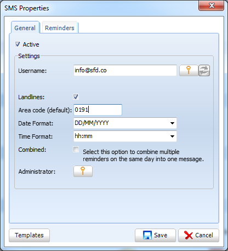228x251 pixels.
Task: Uncheck the Active checkbox
Action: (x=18, y=44)
